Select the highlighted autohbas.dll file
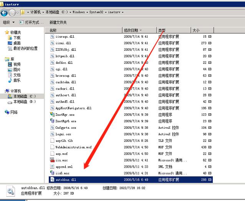245x201 pixels. [x=131, y=179]
